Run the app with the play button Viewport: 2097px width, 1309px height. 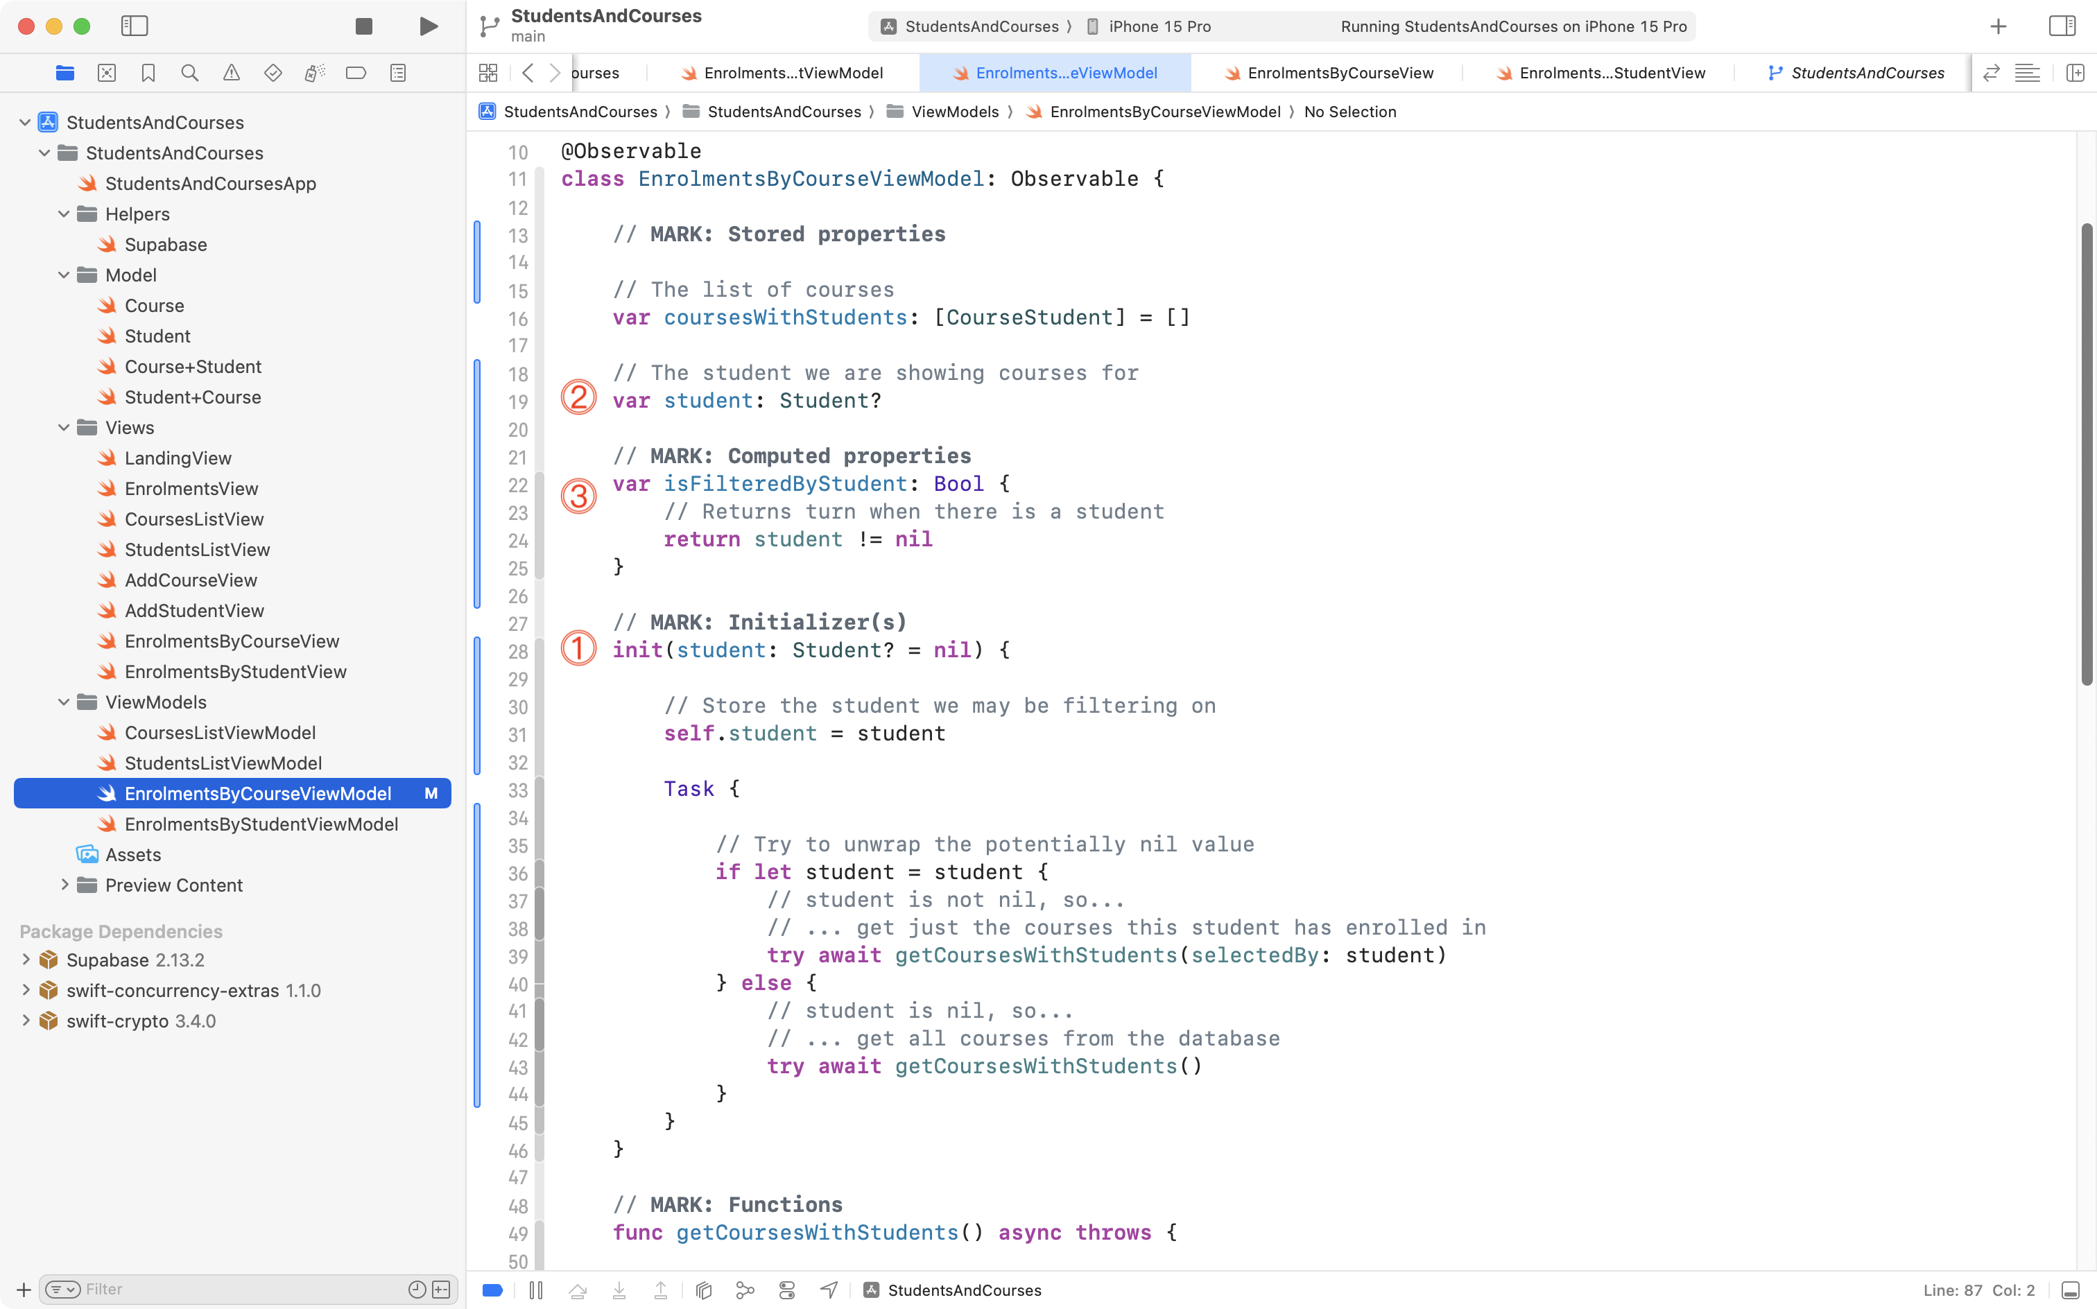(x=428, y=26)
